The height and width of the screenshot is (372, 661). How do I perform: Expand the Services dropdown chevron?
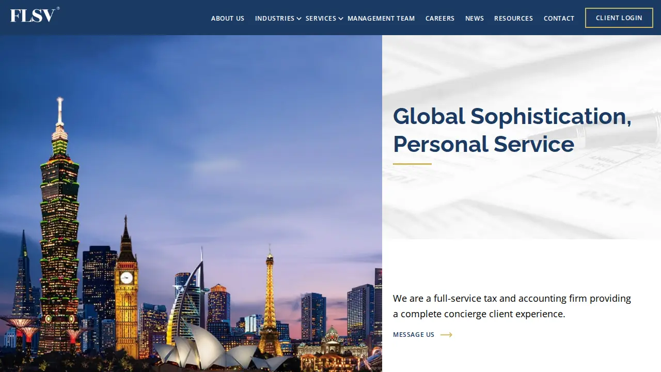[341, 19]
